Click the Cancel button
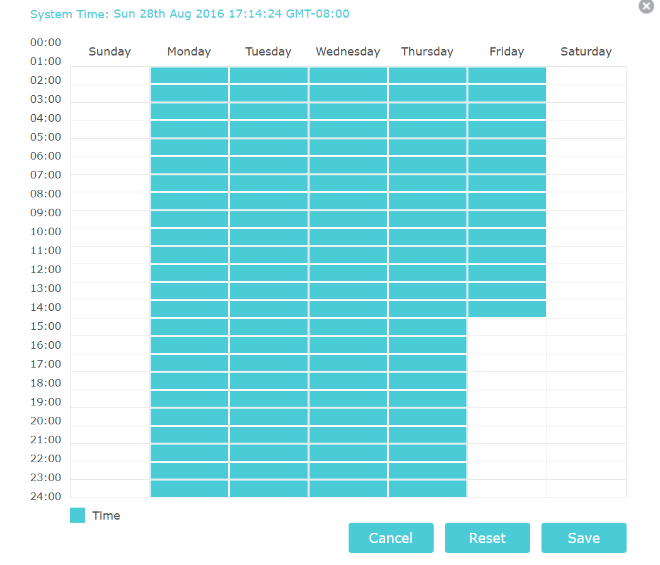This screenshot has height=565, width=660. [x=391, y=538]
